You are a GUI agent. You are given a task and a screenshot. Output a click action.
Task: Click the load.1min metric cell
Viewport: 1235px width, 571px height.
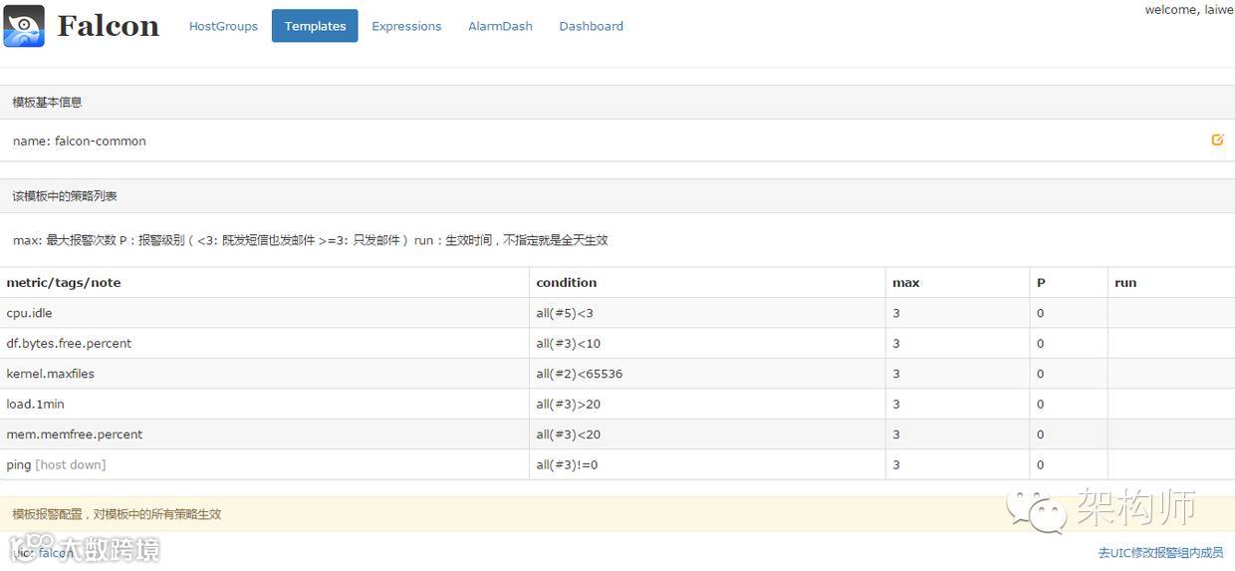(265, 404)
